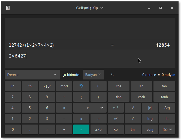Click the calculator app icon in titlebar
The image size is (181, 140).
tap(8, 8)
